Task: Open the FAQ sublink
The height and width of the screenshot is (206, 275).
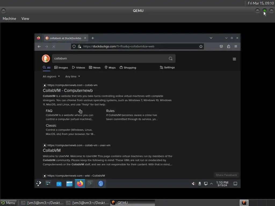Action: coord(49,111)
